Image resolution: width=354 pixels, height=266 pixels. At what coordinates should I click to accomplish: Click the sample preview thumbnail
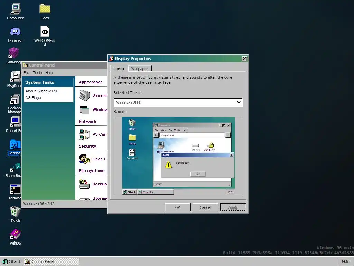[x=178, y=156]
